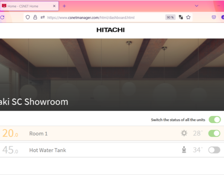Click the shield tracking protection icon

click(28, 17)
